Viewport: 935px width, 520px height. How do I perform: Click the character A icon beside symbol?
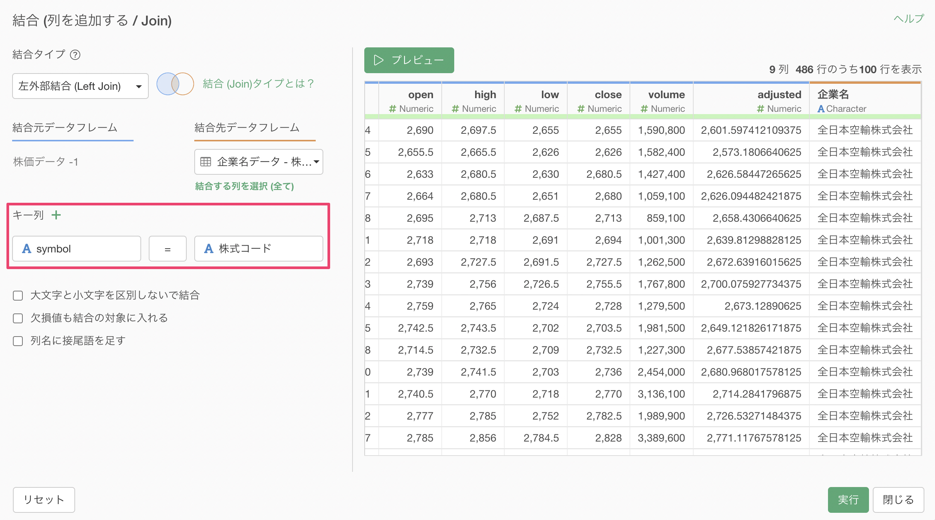click(26, 249)
